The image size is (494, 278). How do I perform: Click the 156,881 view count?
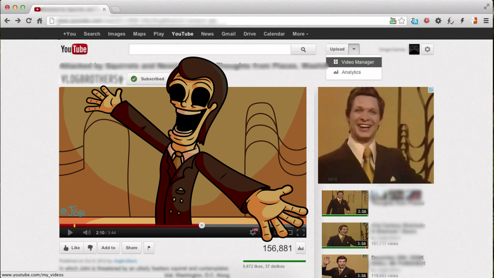click(x=278, y=248)
